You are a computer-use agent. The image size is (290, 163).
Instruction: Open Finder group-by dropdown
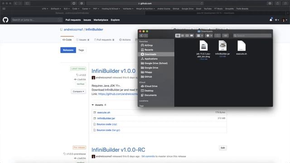[x=200, y=36]
